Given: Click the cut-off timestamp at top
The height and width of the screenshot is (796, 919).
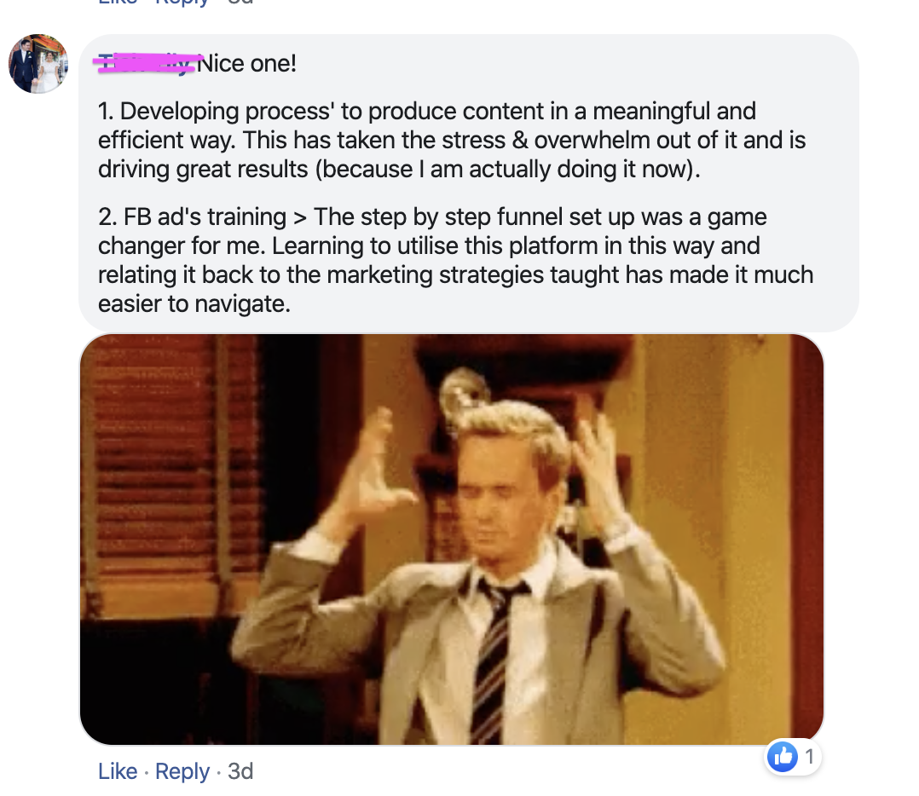Looking at the screenshot, I should point(240,3).
